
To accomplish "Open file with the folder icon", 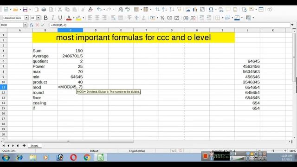I will pyautogui.click(x=15, y=9).
